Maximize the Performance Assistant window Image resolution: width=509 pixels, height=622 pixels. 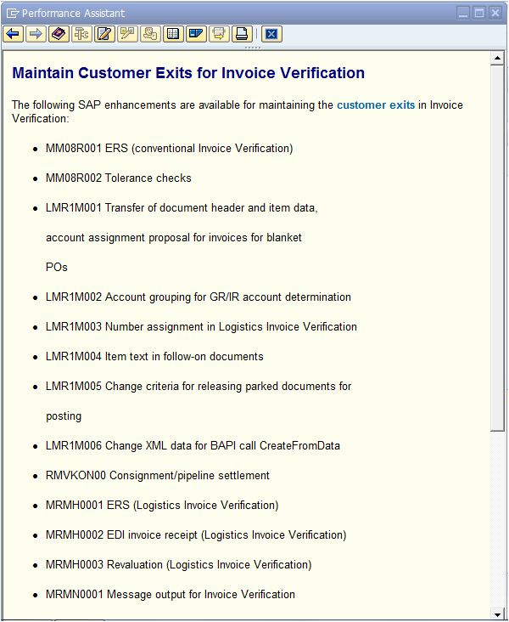click(x=479, y=13)
